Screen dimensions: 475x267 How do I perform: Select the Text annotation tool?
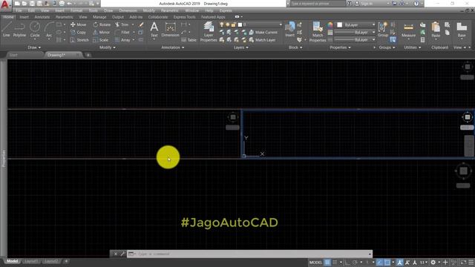[x=154, y=30]
